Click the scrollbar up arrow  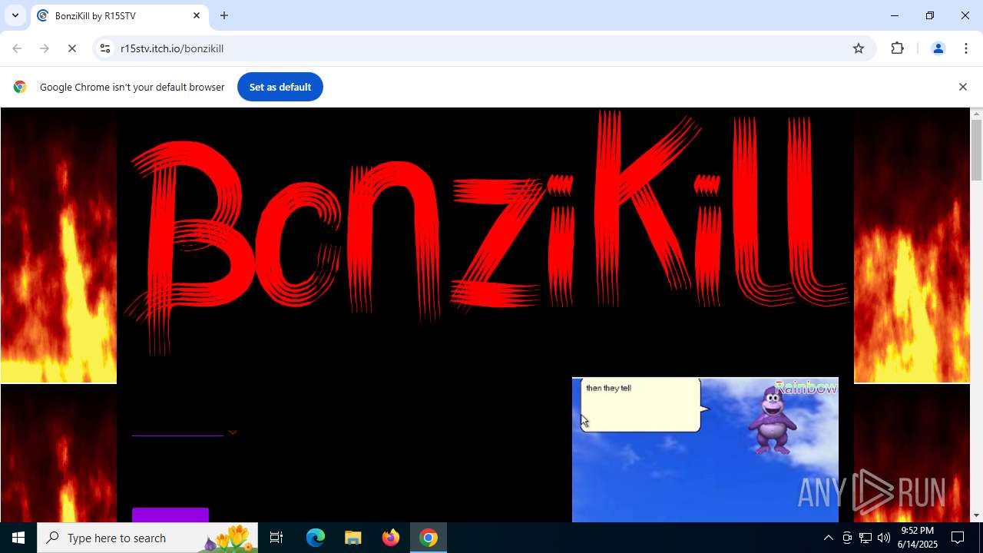976,114
